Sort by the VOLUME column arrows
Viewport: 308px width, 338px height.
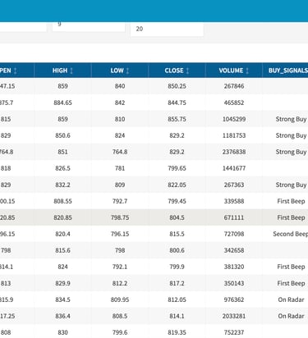tap(247, 71)
